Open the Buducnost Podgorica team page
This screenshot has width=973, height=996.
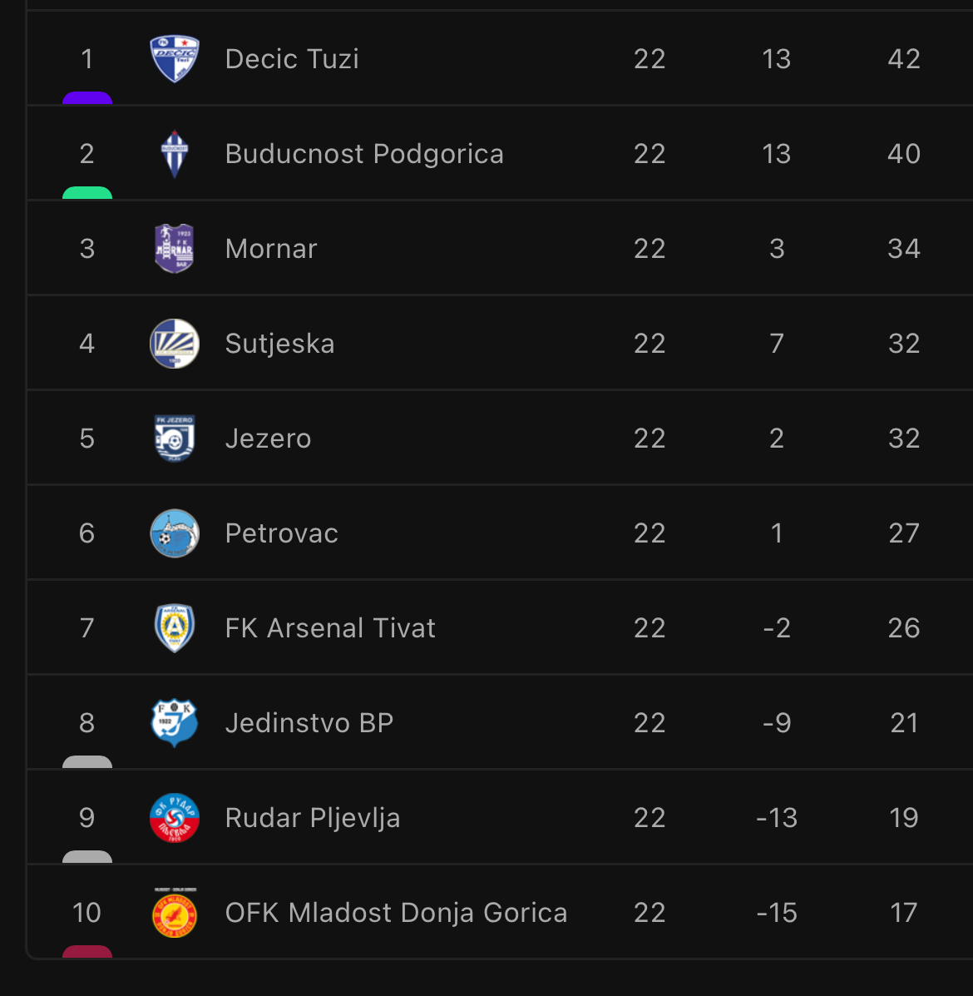point(364,154)
